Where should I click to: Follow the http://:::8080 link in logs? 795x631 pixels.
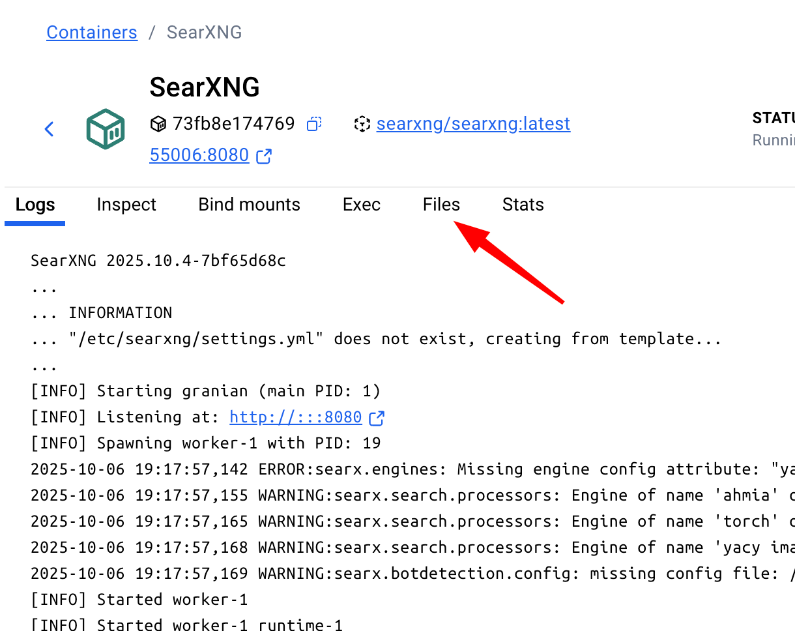[296, 417]
